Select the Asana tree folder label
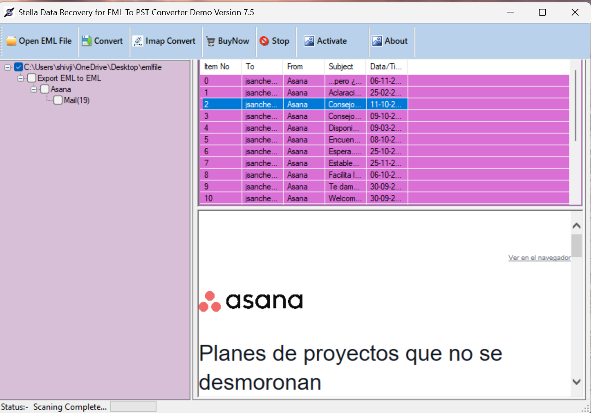The height and width of the screenshot is (413, 591). pos(61,89)
